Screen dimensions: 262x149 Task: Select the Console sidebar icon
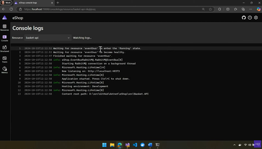(5, 38)
